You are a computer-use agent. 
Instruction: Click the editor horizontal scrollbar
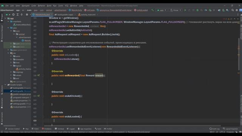[132, 126]
